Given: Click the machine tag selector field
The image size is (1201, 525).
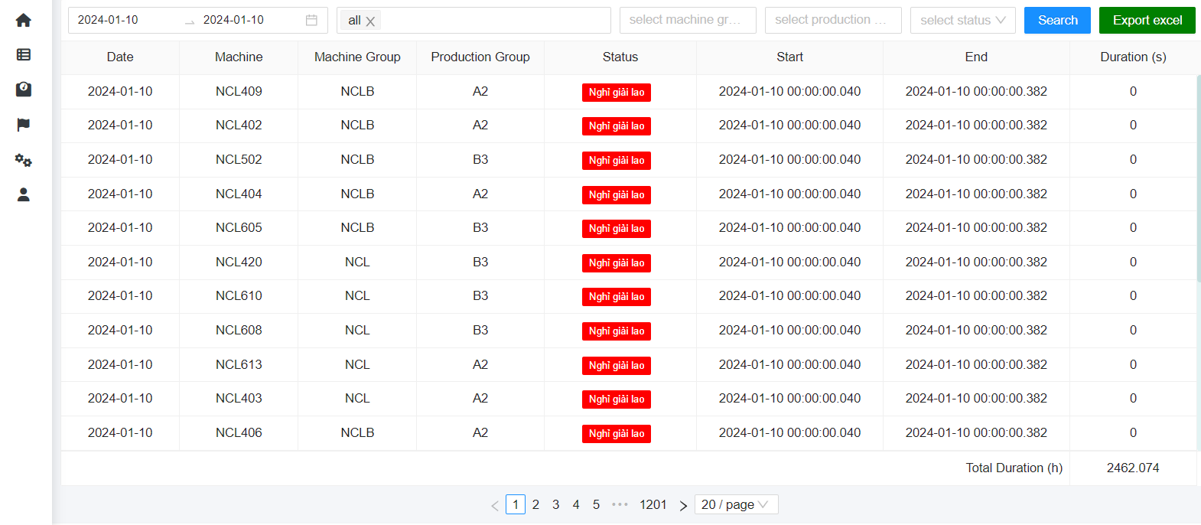Looking at the screenshot, I should (474, 20).
